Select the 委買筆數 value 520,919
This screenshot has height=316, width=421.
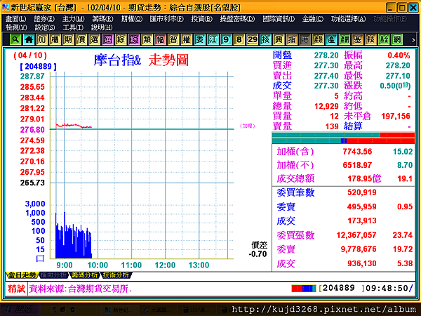(x=361, y=192)
